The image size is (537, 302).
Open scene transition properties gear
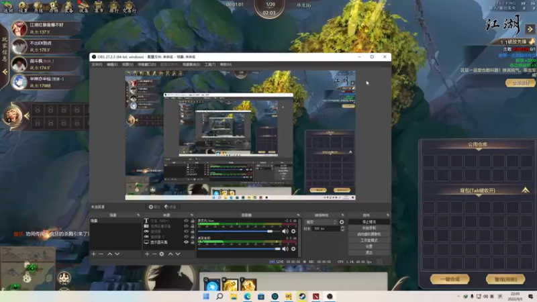(342, 222)
